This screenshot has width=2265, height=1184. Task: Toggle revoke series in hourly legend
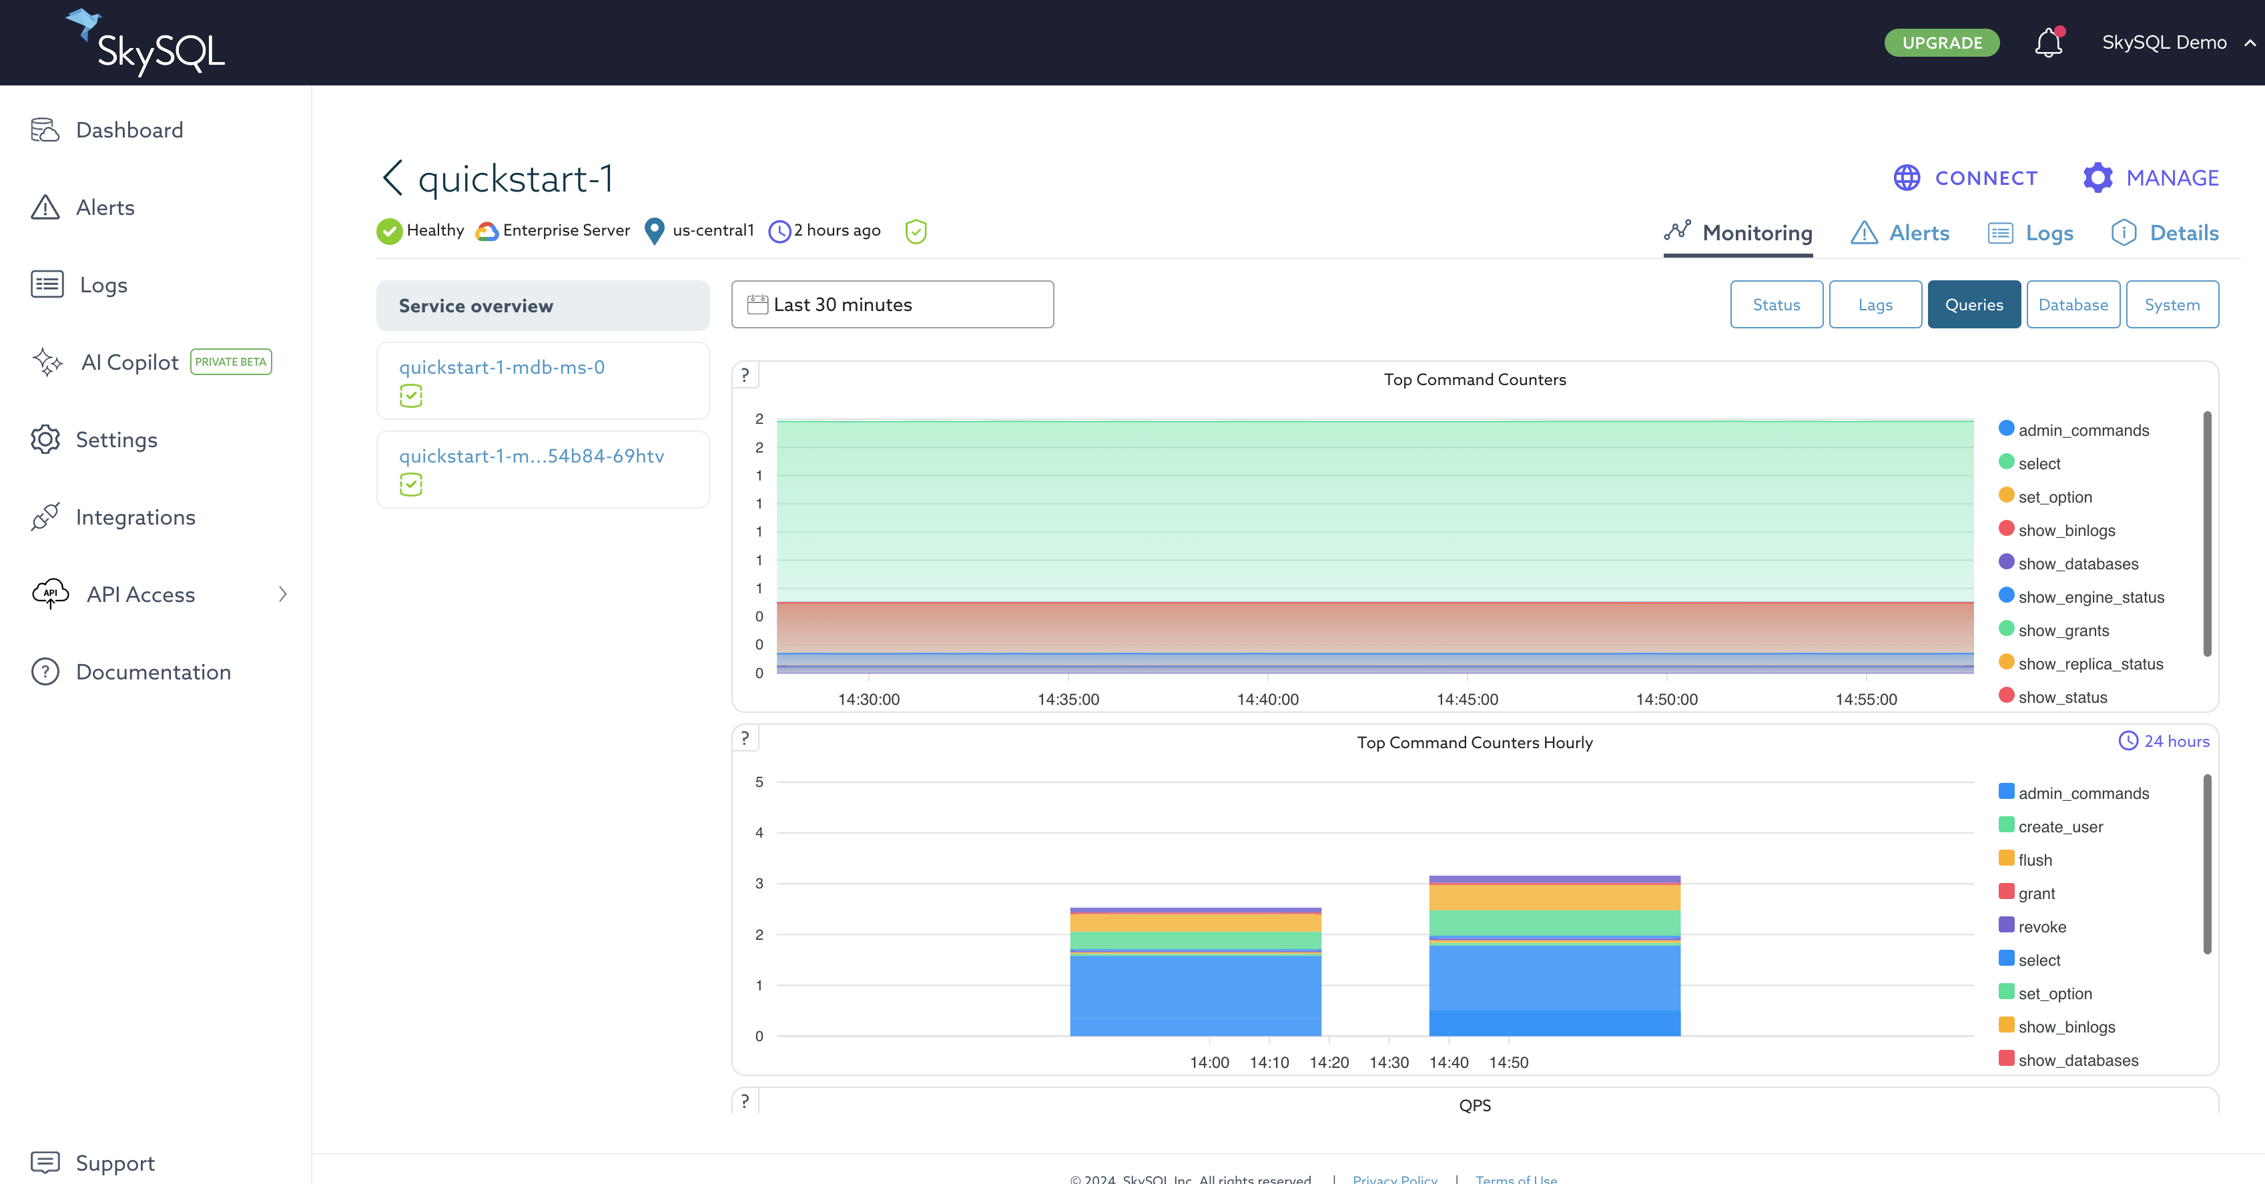pos(2031,927)
